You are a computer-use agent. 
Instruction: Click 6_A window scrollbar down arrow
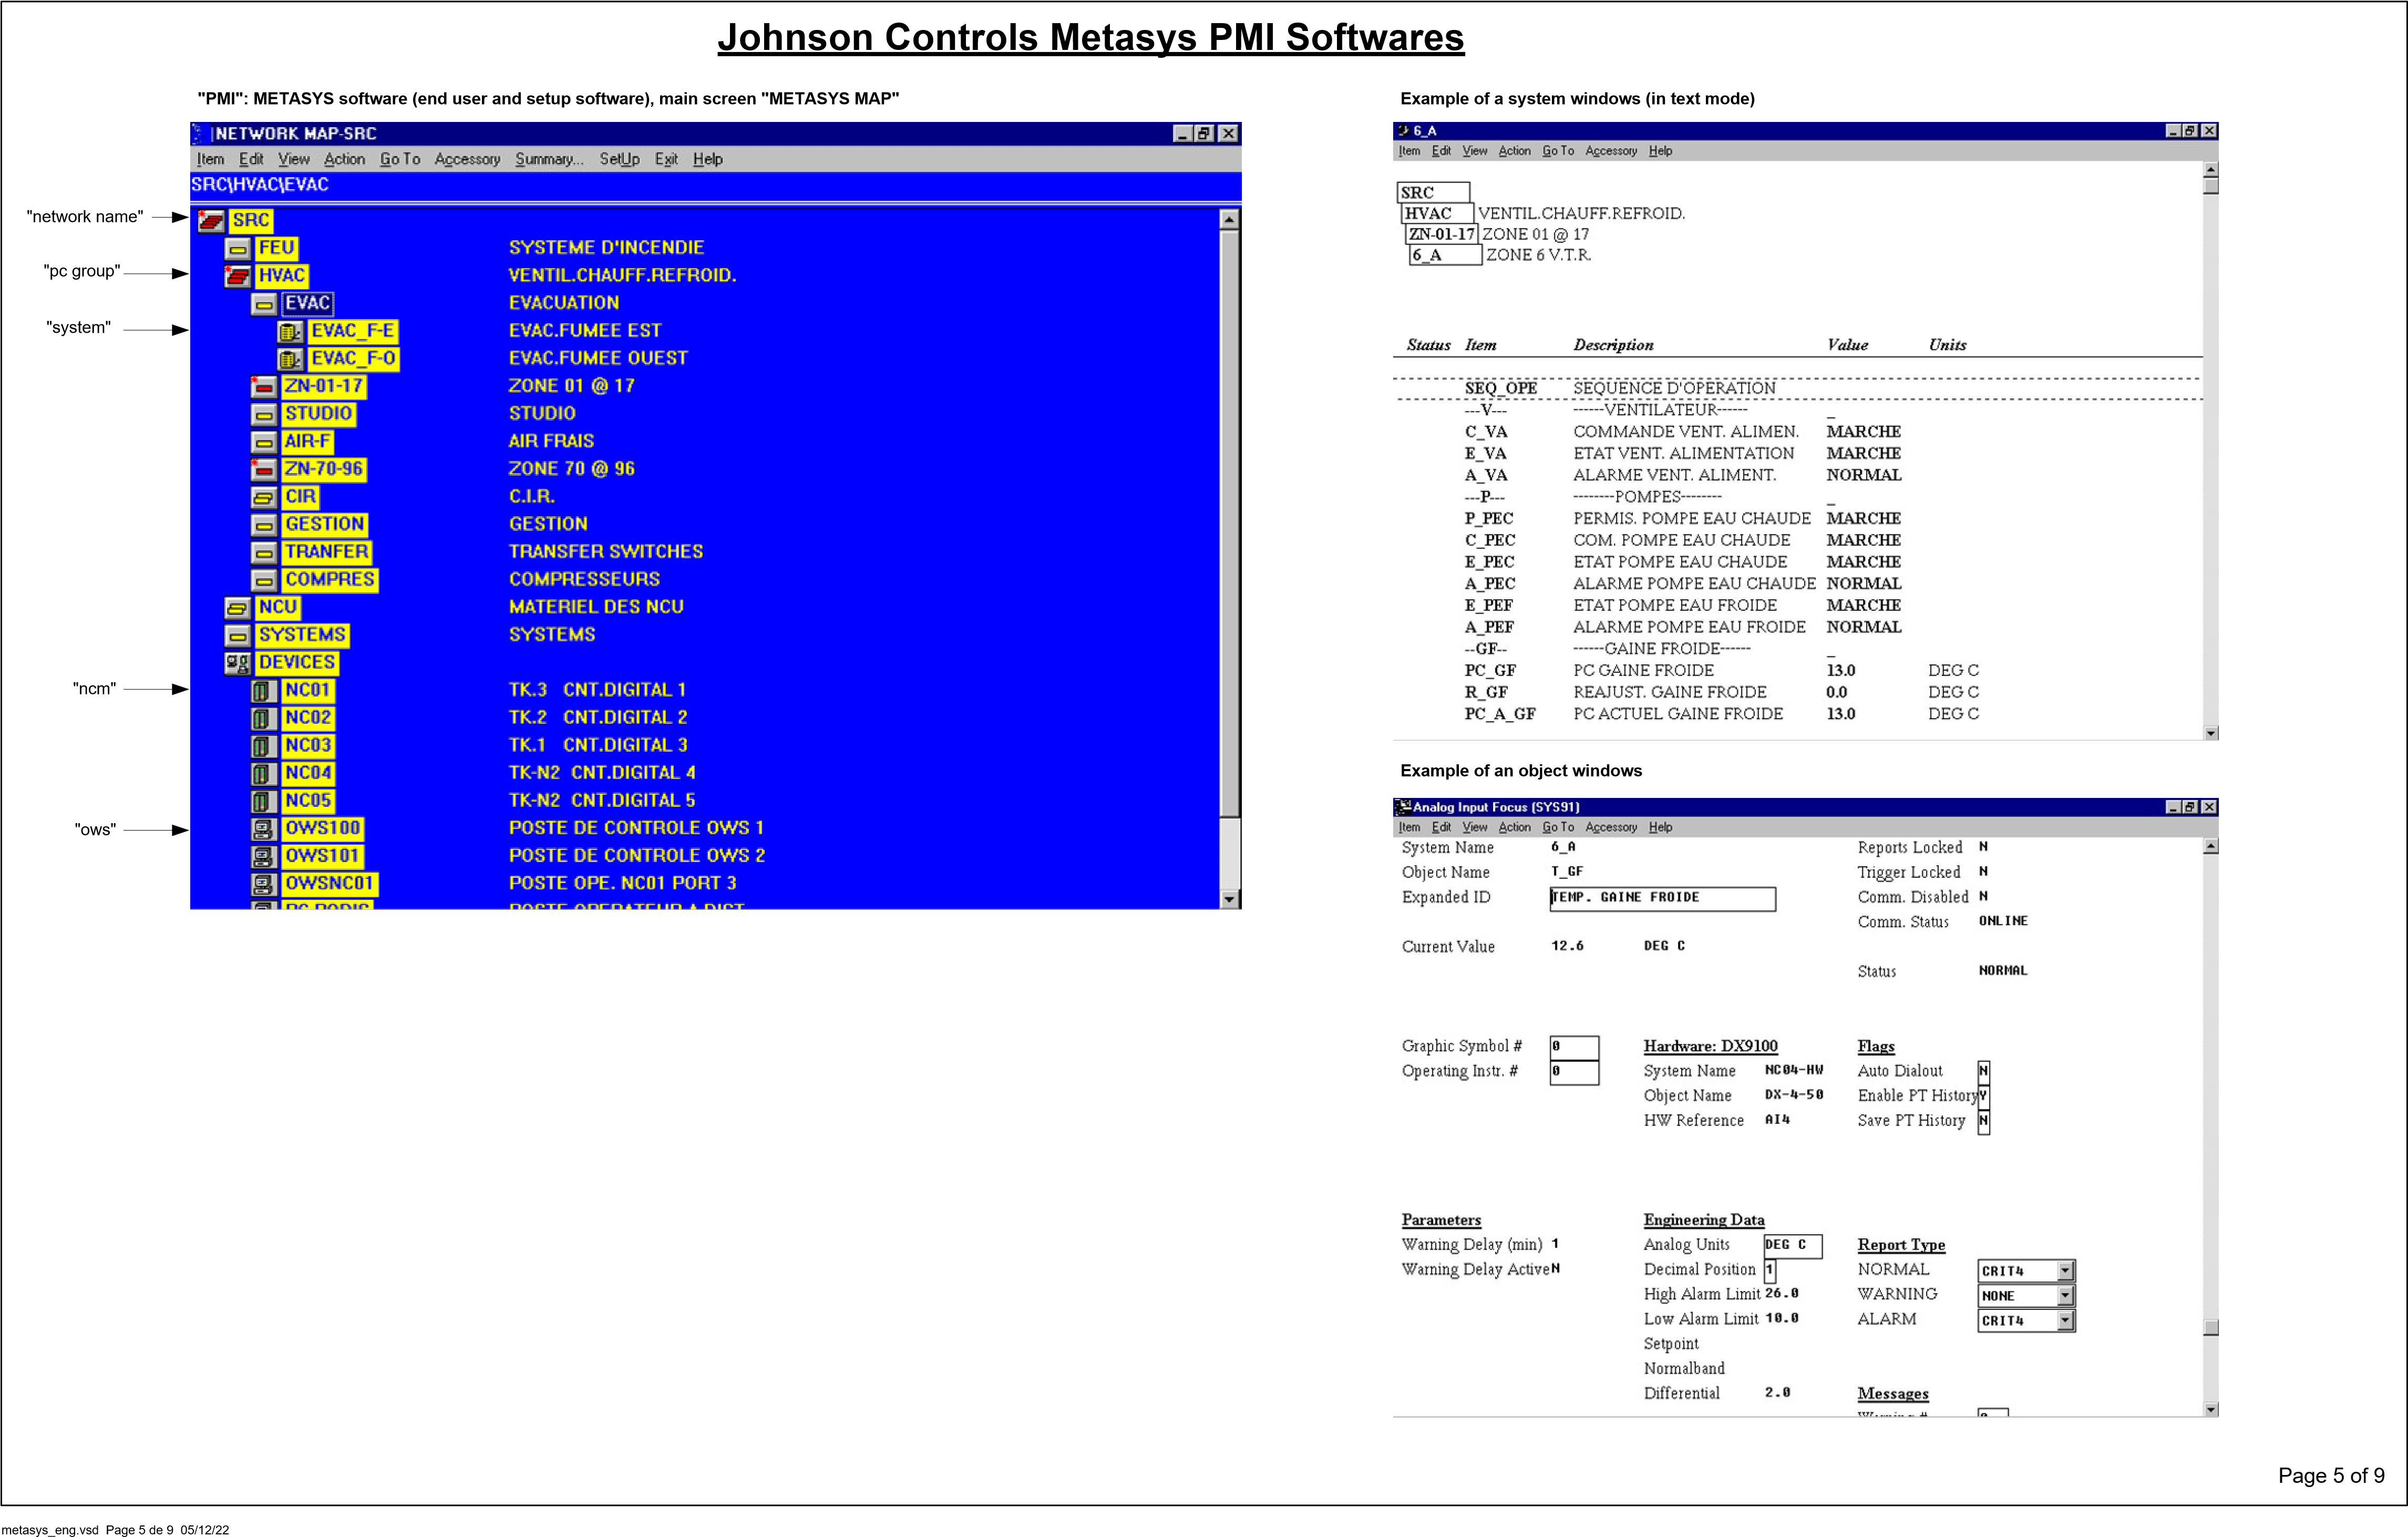point(2211,733)
